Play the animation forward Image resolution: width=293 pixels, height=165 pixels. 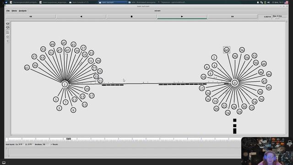click(182, 16)
